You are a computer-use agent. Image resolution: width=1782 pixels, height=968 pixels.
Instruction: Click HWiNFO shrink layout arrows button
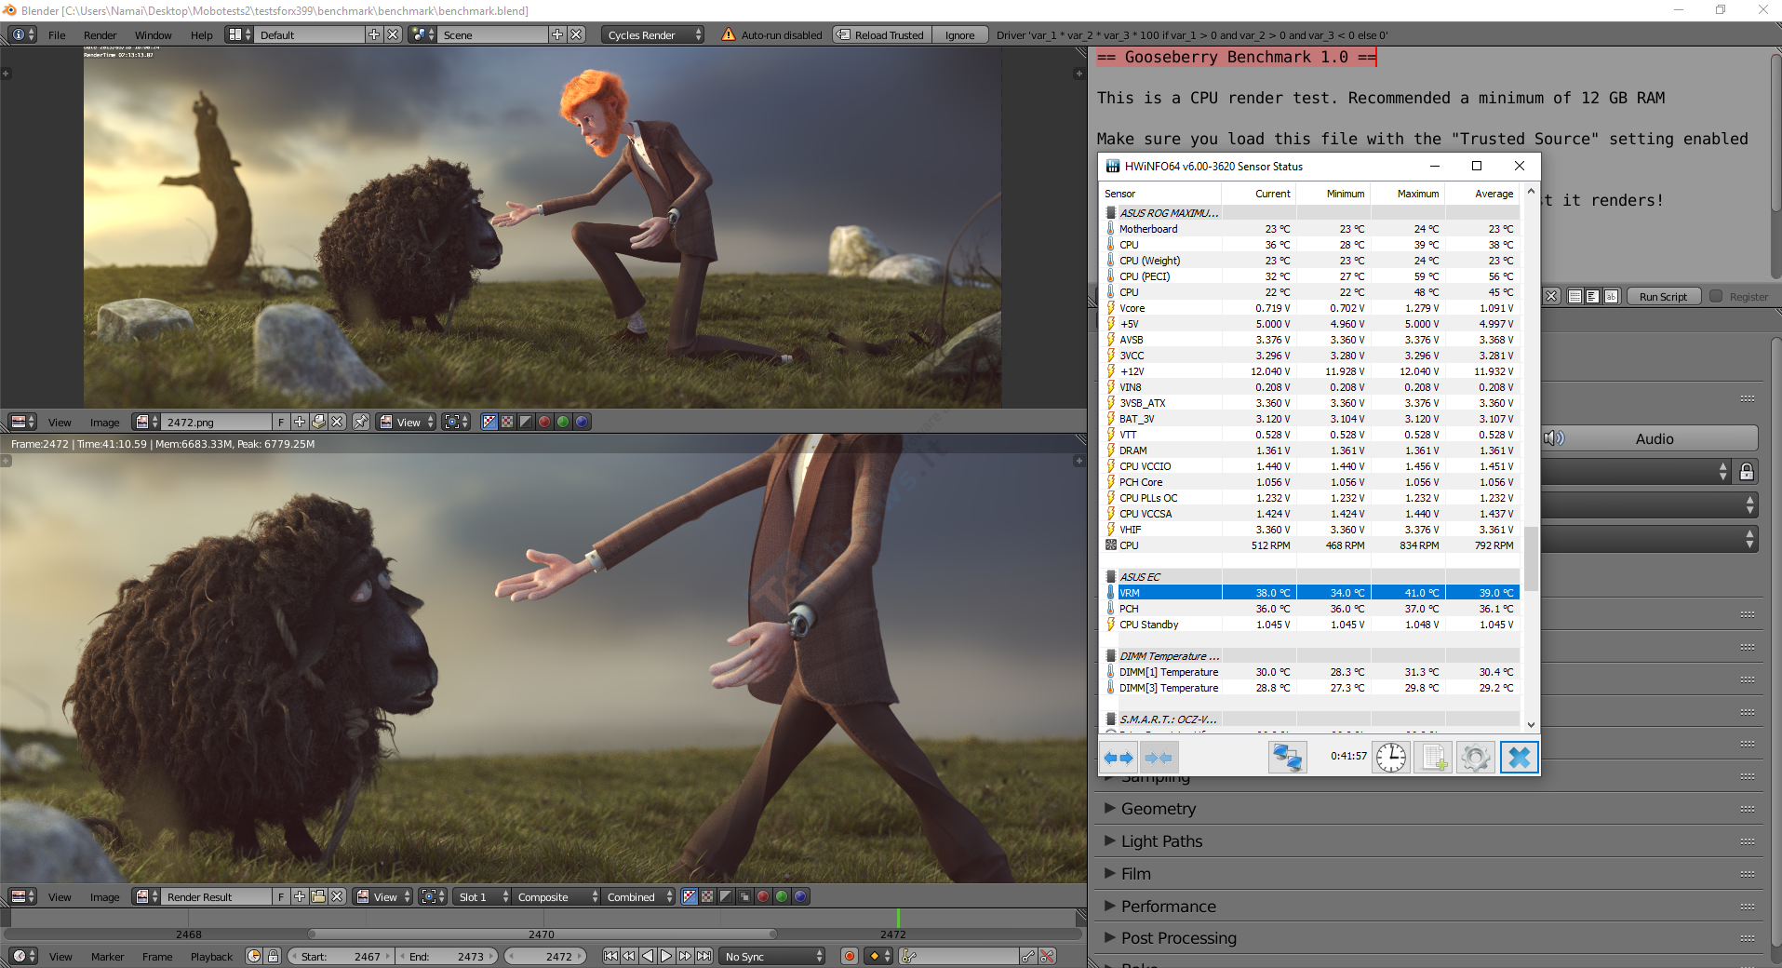(x=1159, y=757)
